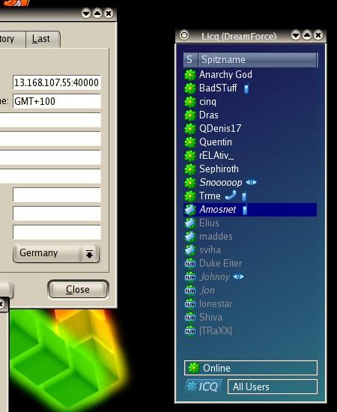This screenshot has width=337, height=412.
Task: Click the empty field directly above Germany dropdown
Action: point(57,232)
